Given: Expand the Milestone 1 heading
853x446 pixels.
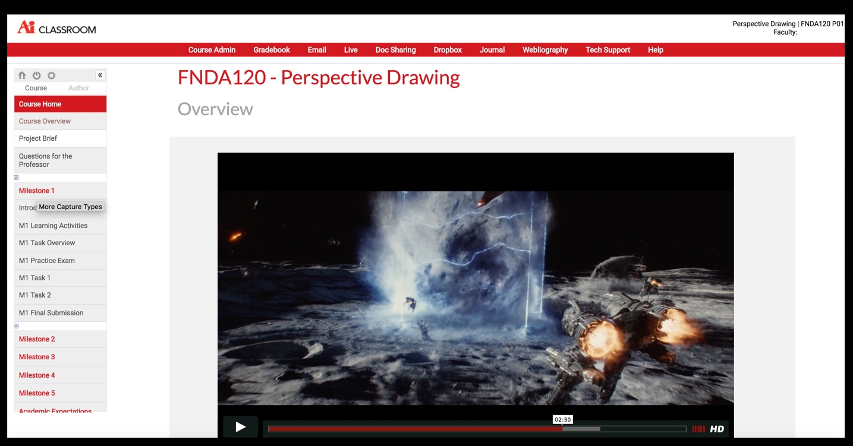Looking at the screenshot, I should (60, 191).
